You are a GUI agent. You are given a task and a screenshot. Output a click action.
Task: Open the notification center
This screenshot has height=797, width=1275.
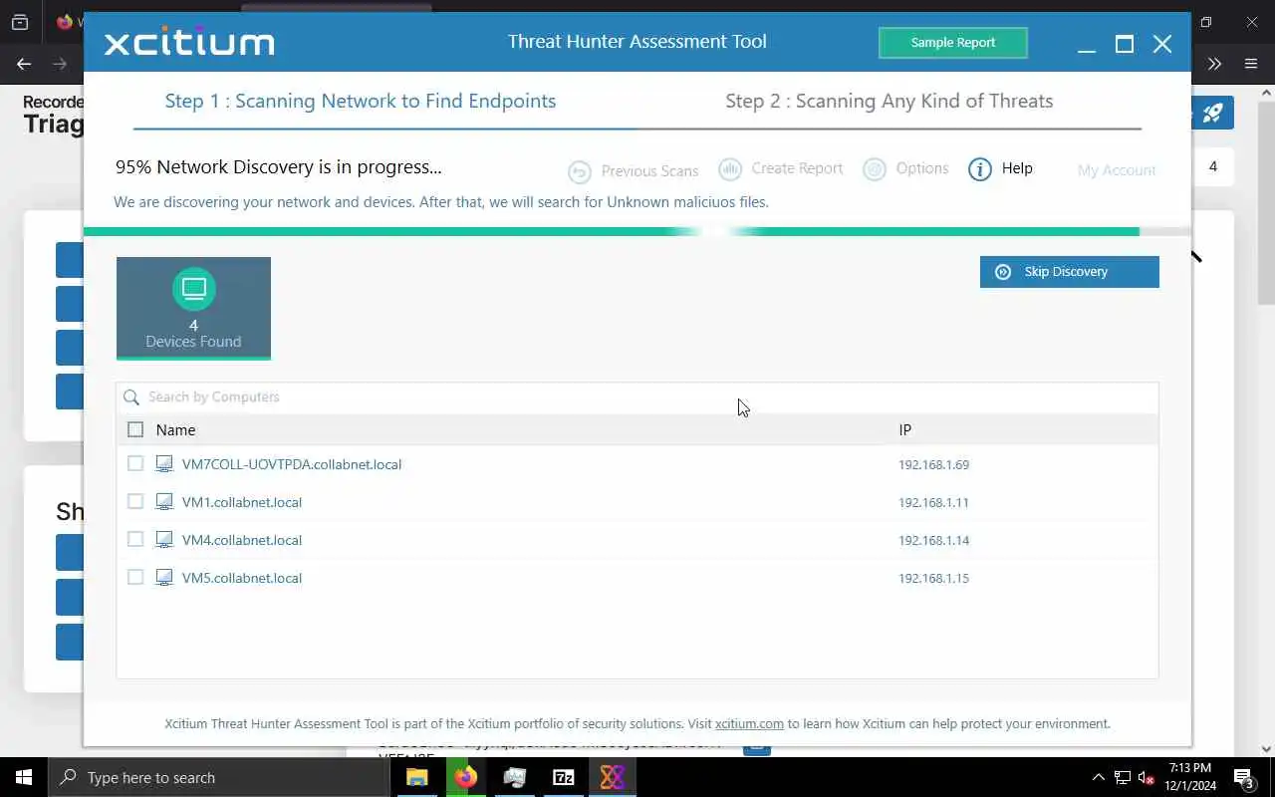pyautogui.click(x=1244, y=777)
